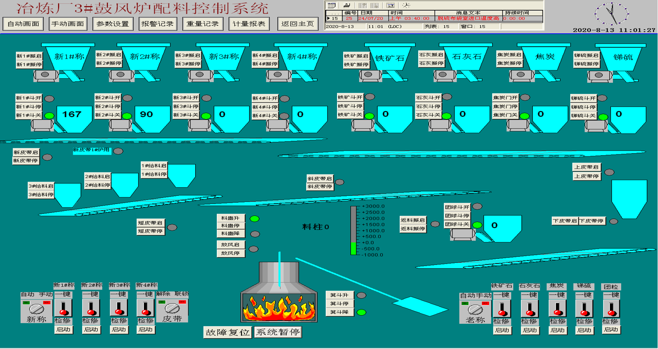The image size is (658, 349).
Task: Open the 计量报表 page
Action: coord(249,24)
